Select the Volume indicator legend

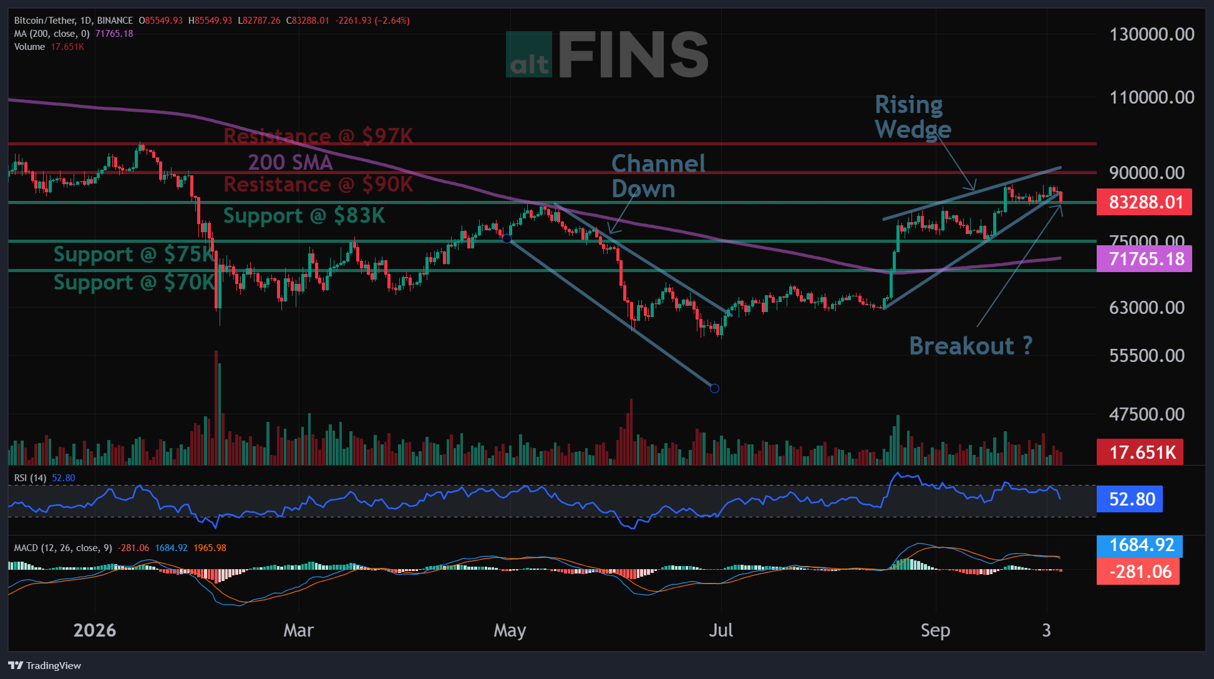pyautogui.click(x=29, y=47)
